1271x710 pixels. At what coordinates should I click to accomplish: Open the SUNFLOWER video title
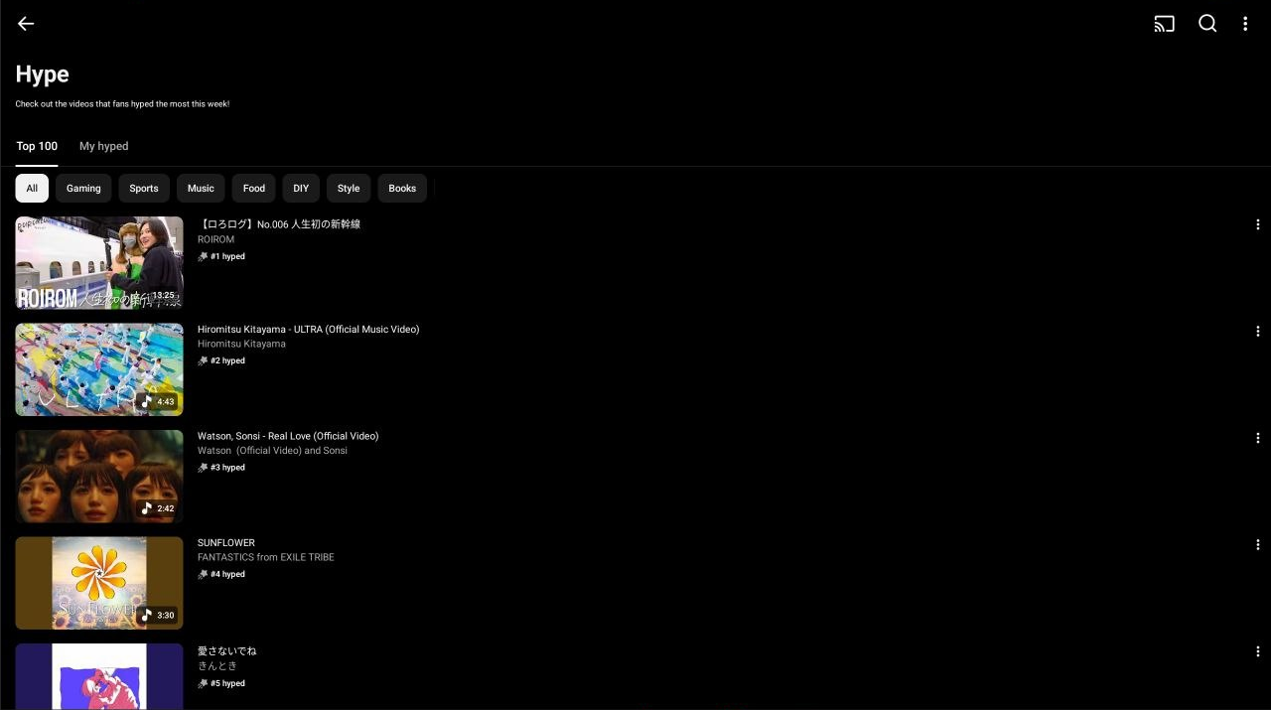click(x=226, y=543)
